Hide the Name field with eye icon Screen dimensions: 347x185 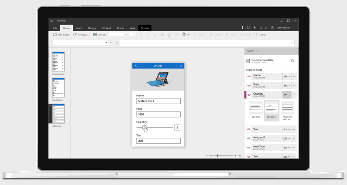tap(249, 77)
